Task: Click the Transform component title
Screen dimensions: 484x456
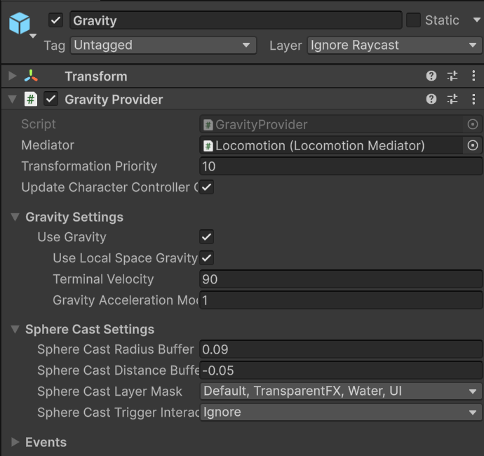Action: point(96,76)
